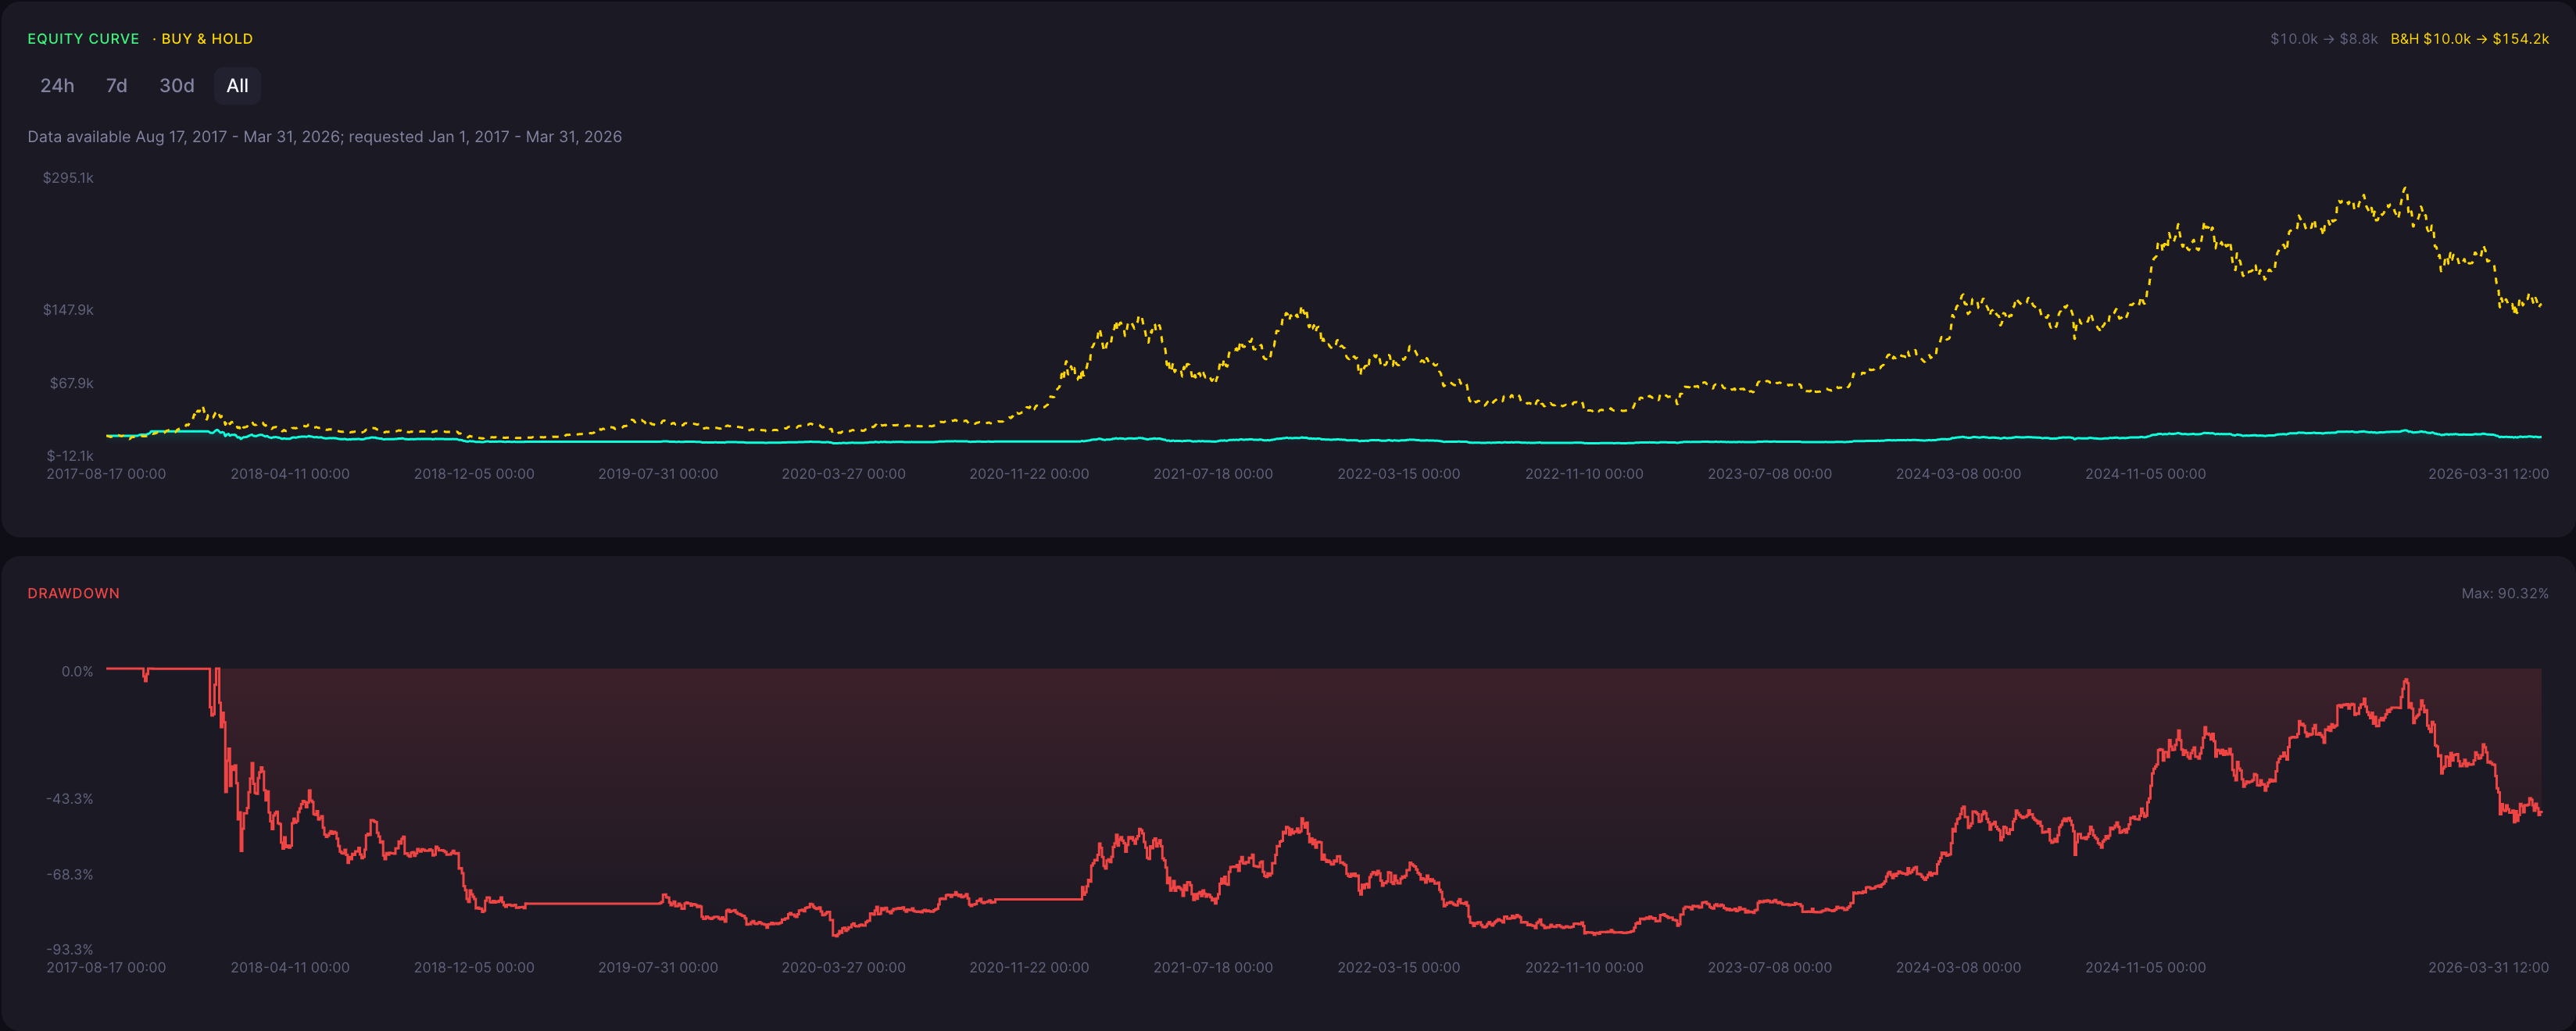Screen dimensions: 2576x1031
Task: Click the 2018-04-11 date on equity chart
Action: tap(290, 473)
